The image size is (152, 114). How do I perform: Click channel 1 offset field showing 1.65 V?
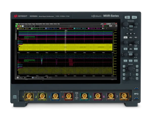coord(28,28)
